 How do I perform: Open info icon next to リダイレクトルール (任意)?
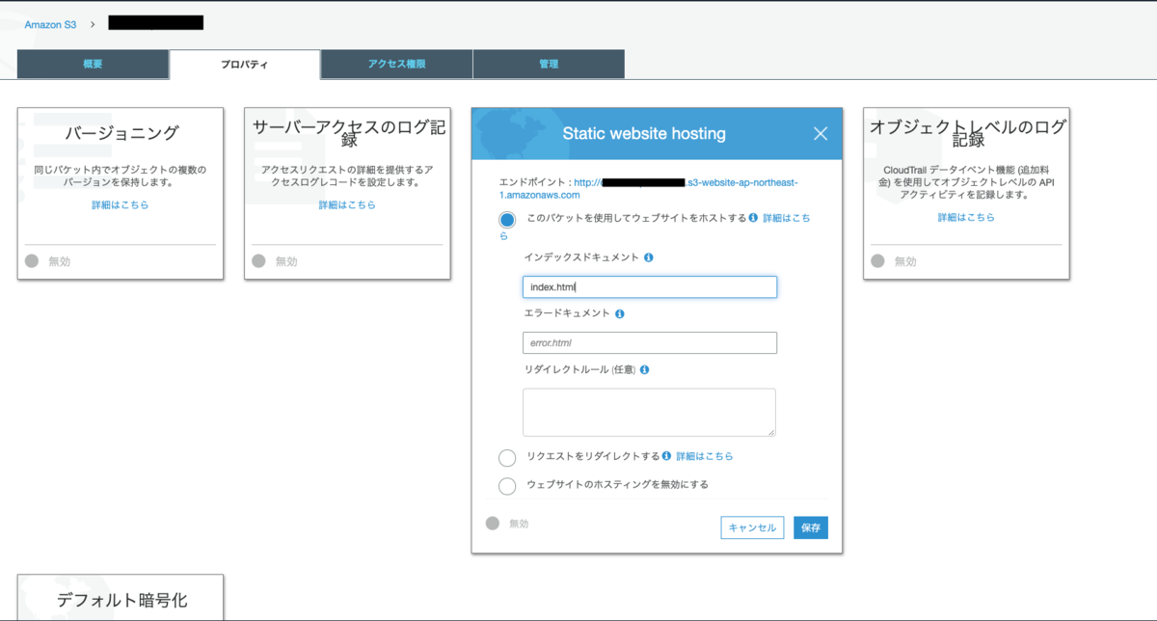pos(644,369)
